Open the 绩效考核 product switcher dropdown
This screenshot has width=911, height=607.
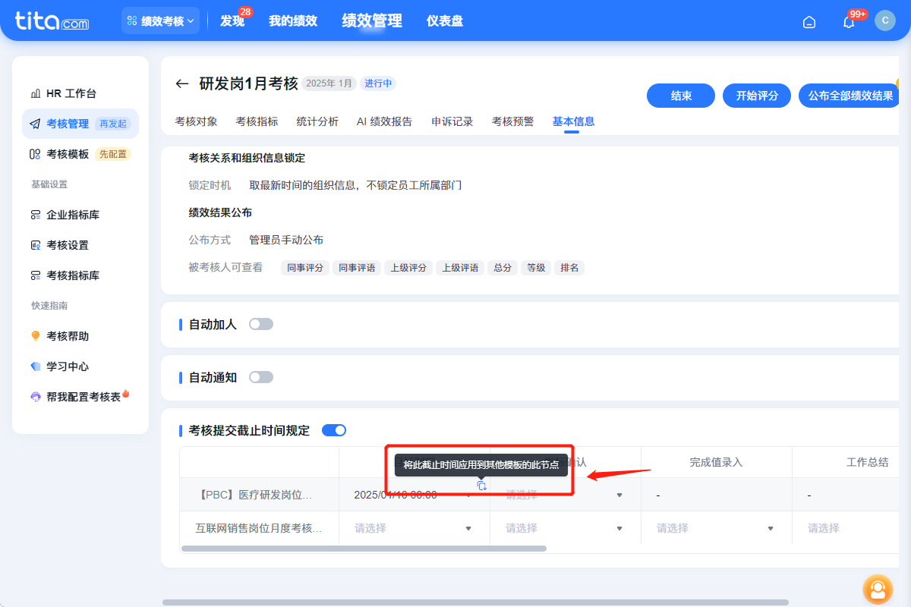pos(160,20)
